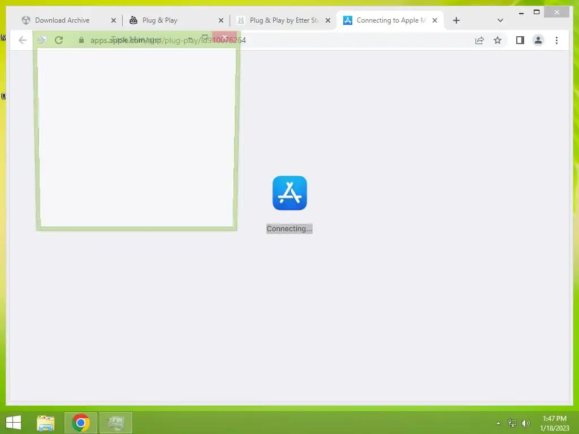579x434 pixels.
Task: Minimize the Chrome window
Action: pyautogui.click(x=521, y=12)
